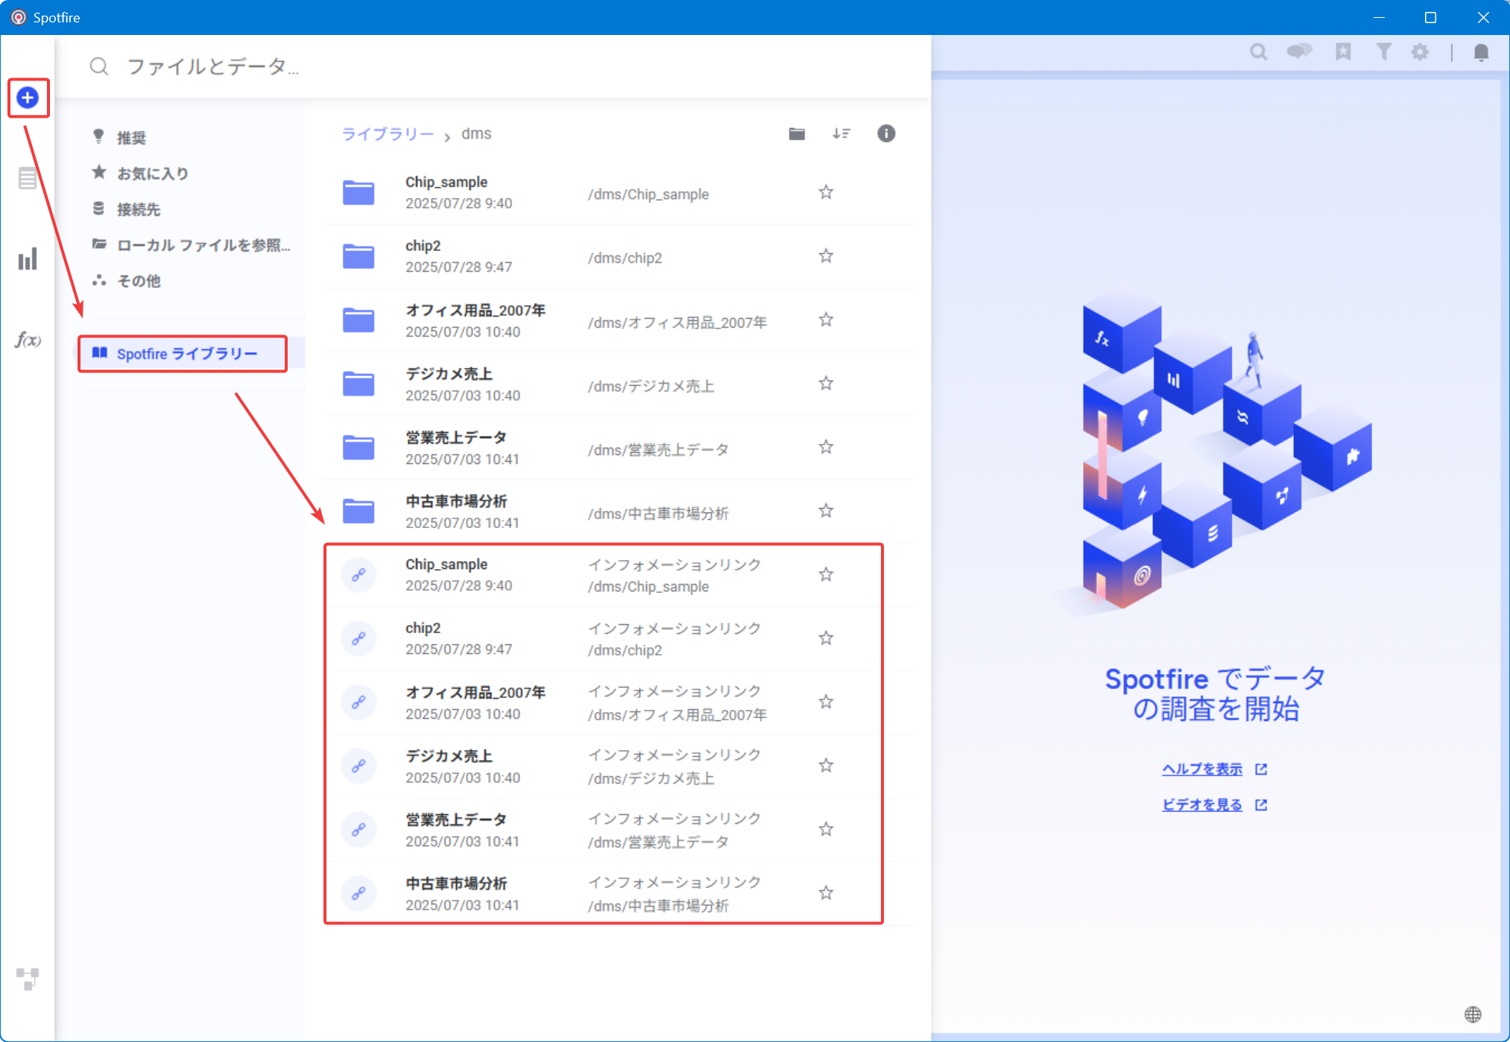Click the chip2 information link icon

(358, 638)
